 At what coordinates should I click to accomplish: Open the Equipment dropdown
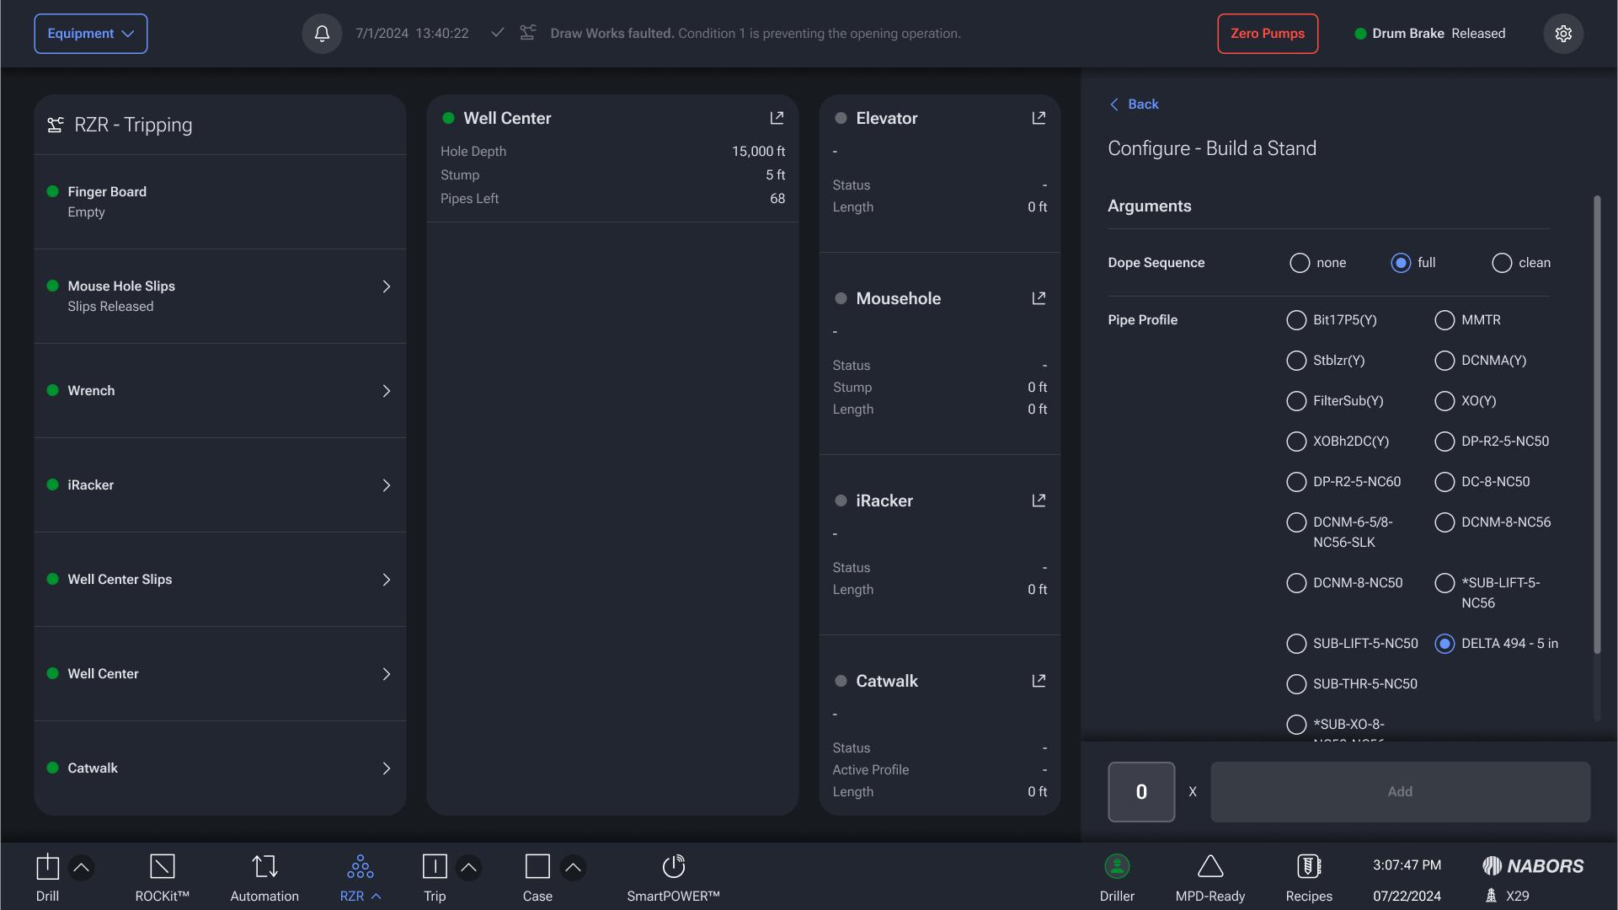91,34
